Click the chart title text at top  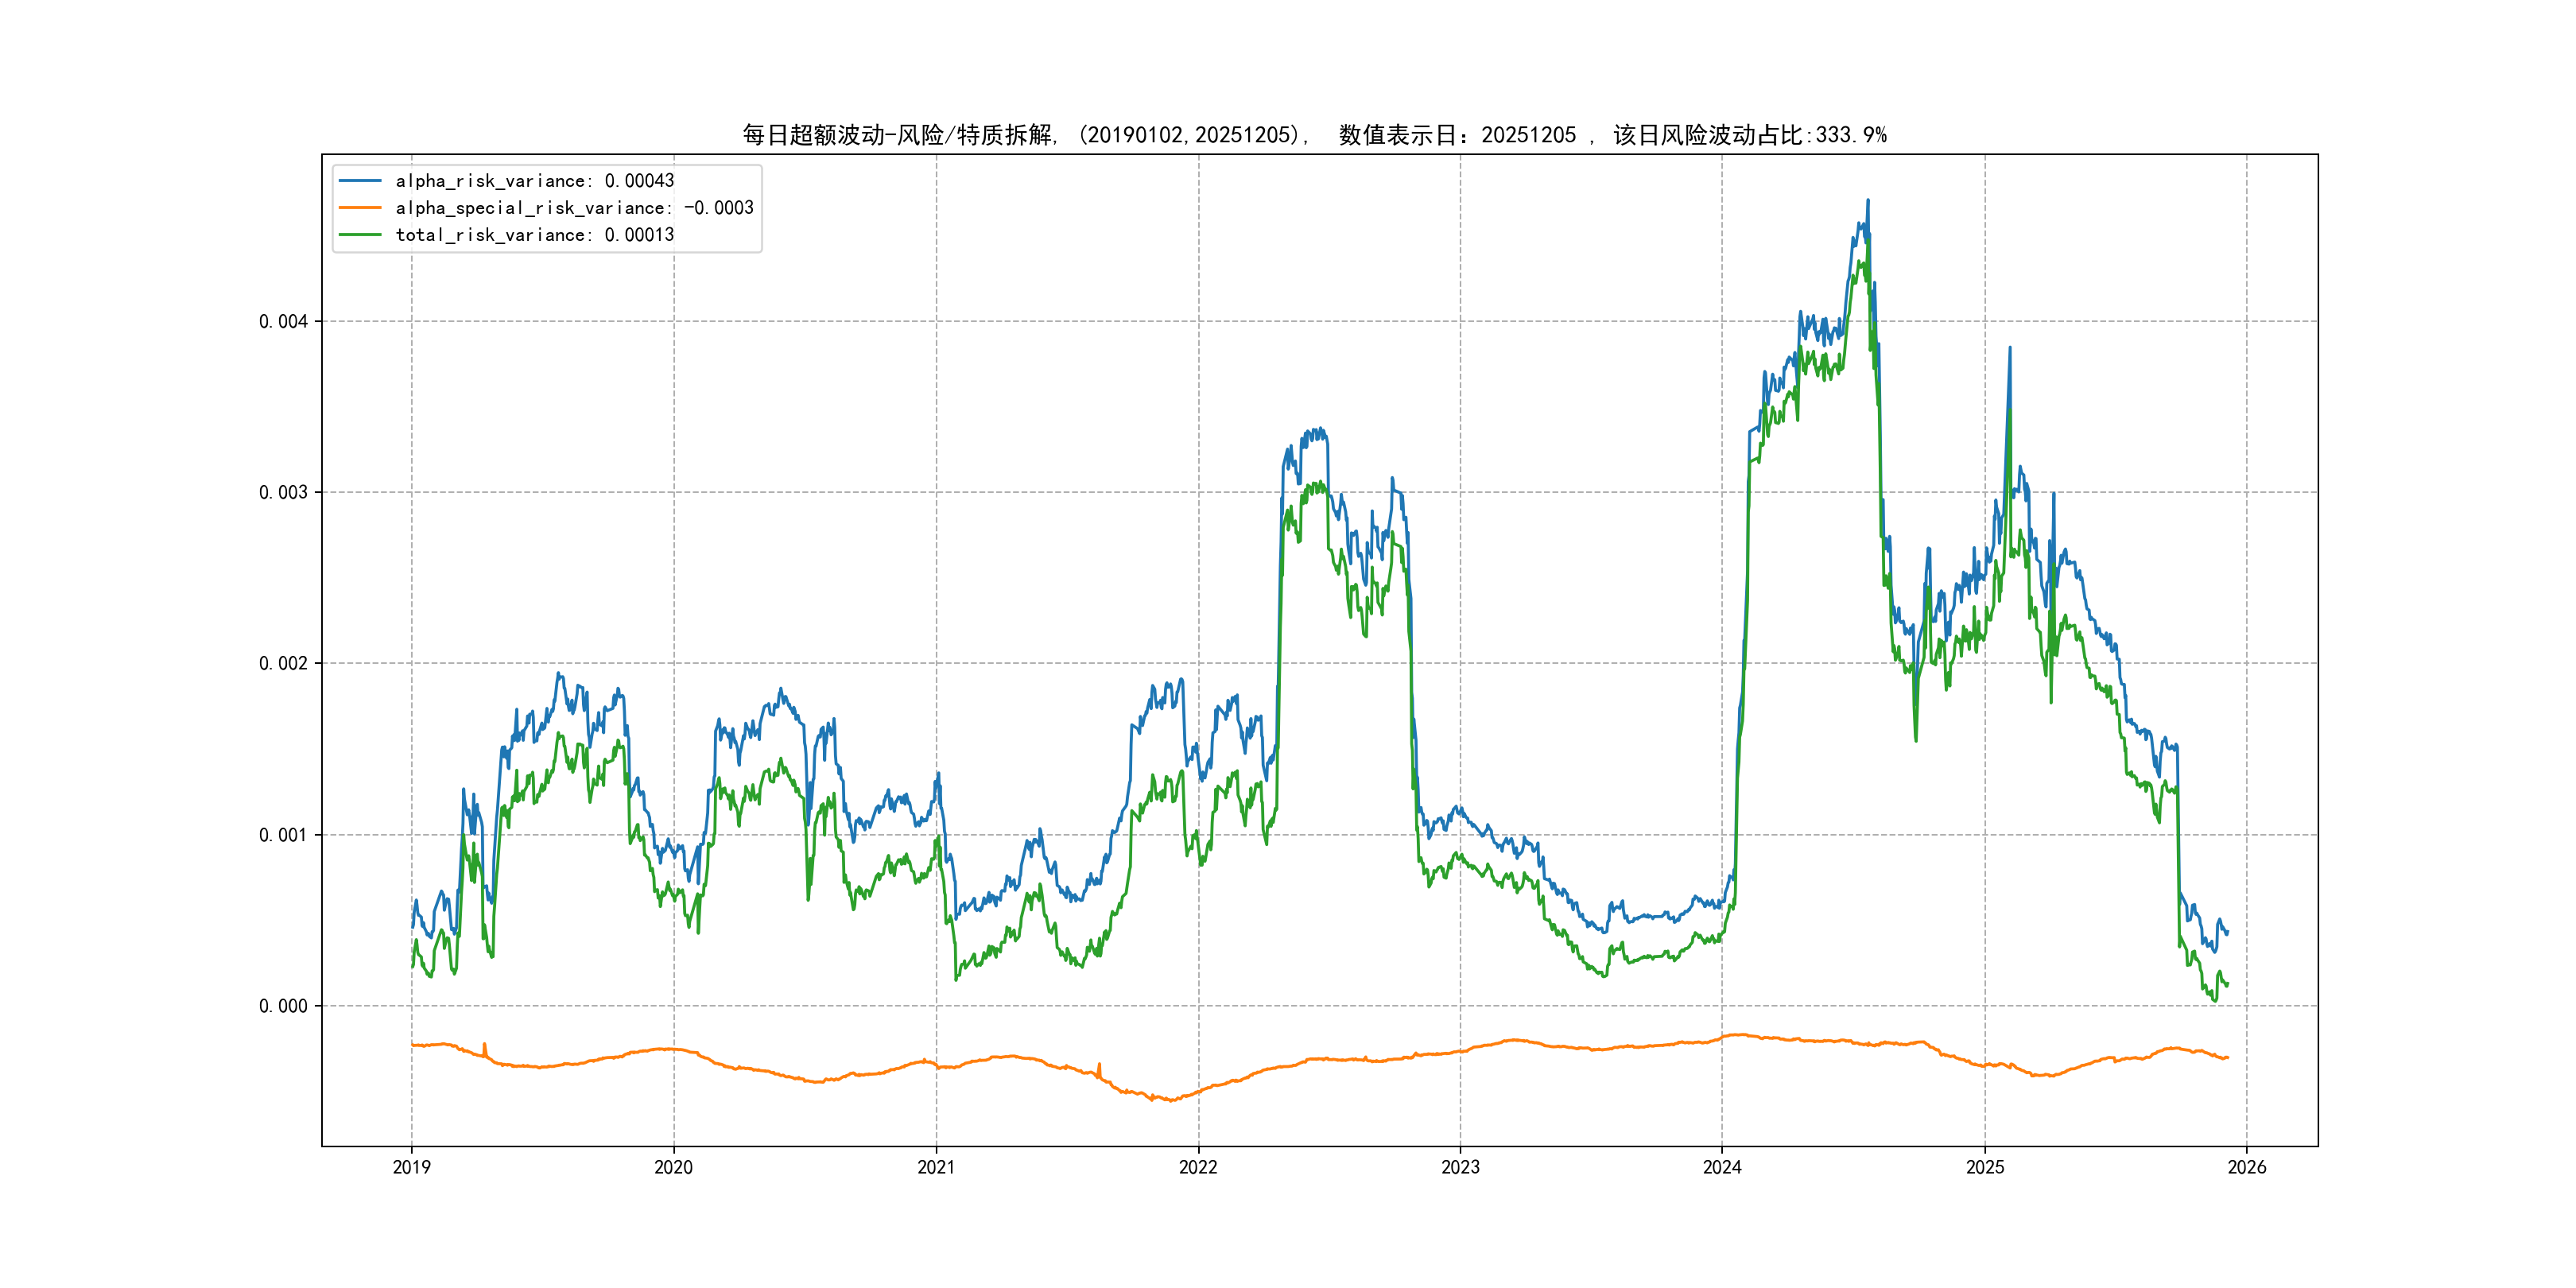(x=1314, y=135)
